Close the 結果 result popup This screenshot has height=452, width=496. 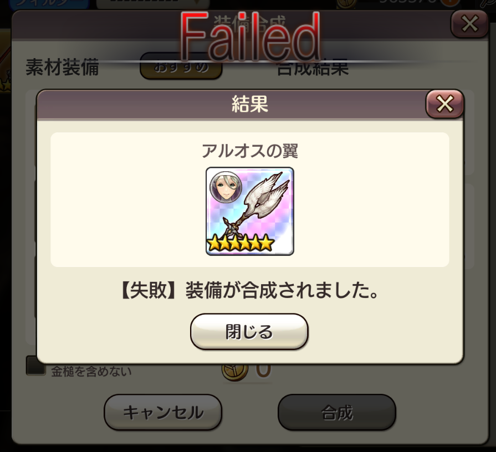tap(445, 104)
